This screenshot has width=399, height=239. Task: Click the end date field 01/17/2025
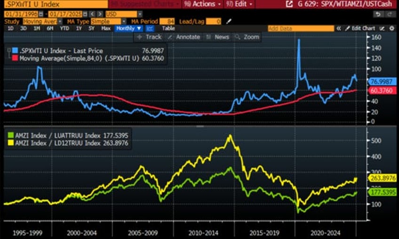pyautogui.click(x=65, y=14)
